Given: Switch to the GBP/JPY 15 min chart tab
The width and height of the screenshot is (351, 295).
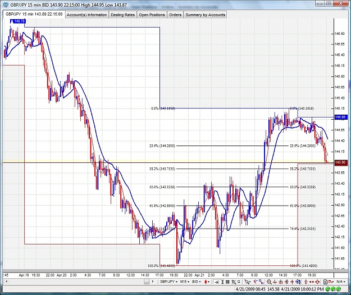Looking at the screenshot, I should pos(34,14).
